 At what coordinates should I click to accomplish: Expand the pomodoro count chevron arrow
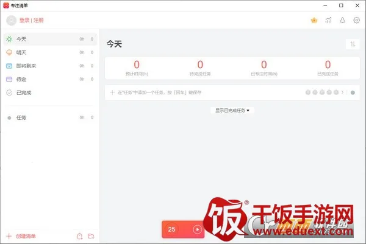[343, 92]
